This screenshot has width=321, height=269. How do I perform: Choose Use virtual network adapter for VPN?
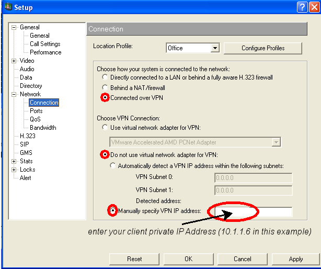click(x=105, y=127)
